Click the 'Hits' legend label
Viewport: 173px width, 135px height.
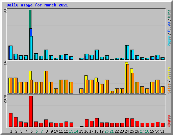pyautogui.click(x=169, y=14)
